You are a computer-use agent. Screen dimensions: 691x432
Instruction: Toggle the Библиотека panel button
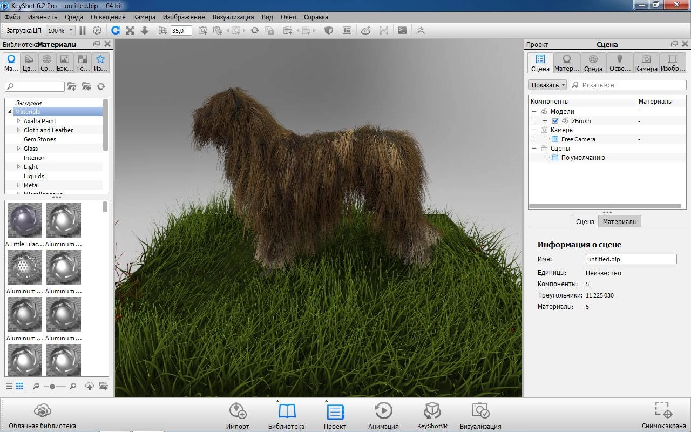[x=286, y=415]
